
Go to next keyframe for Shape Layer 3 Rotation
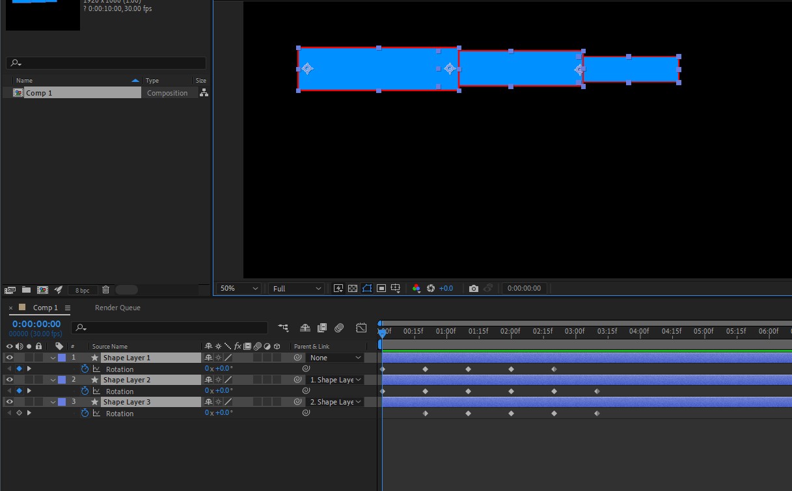pos(29,413)
